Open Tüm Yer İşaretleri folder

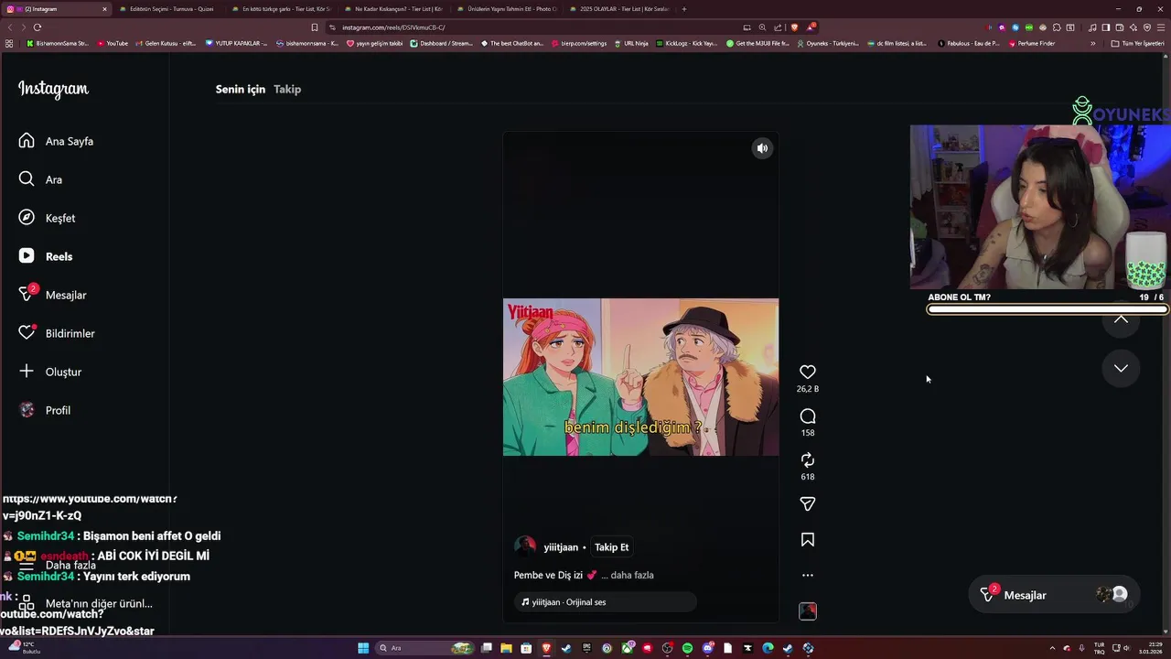pyautogui.click(x=1137, y=43)
